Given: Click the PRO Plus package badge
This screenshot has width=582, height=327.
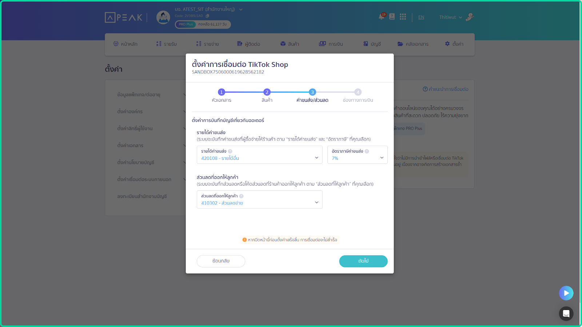Looking at the screenshot, I should [x=186, y=24].
